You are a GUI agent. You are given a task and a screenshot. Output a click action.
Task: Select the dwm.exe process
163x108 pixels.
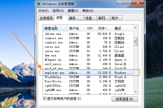point(88,56)
